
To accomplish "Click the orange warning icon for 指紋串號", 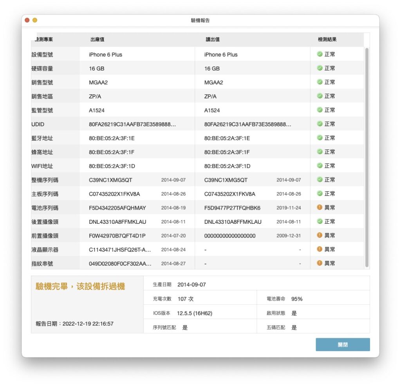I will tap(320, 263).
